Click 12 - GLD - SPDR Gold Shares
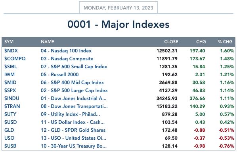Image resolution: width=237 pixels, height=152 pixels. (x=73, y=130)
